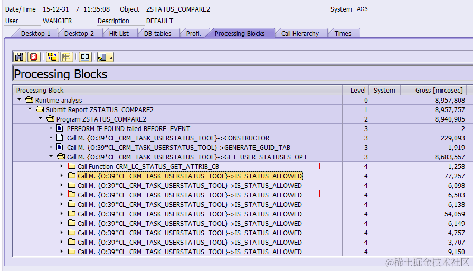
Task: Switch to the Desktop 2 tab
Action: click(79, 33)
